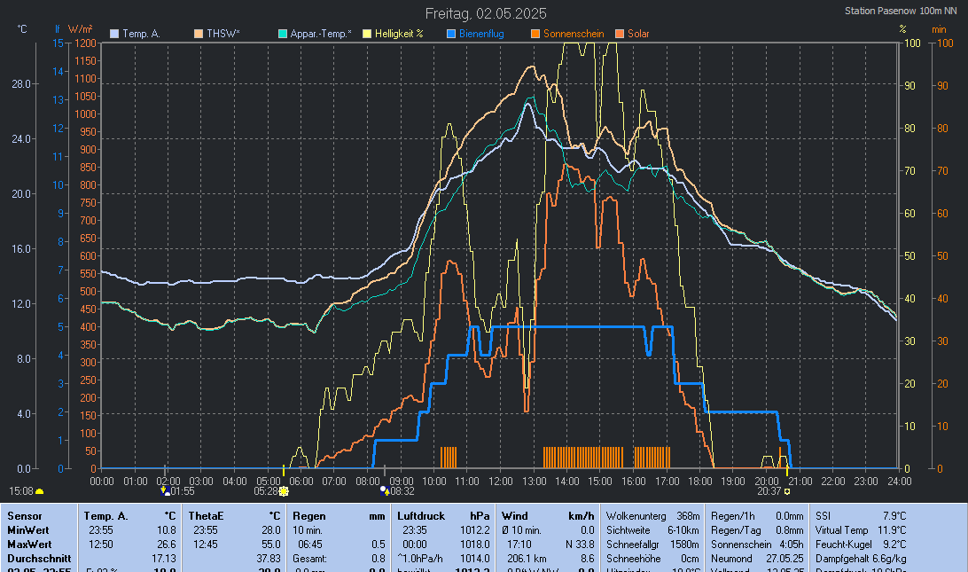This screenshot has height=572, width=968.
Task: Click the moonrise icon next to 08:32
Action: coord(386,491)
